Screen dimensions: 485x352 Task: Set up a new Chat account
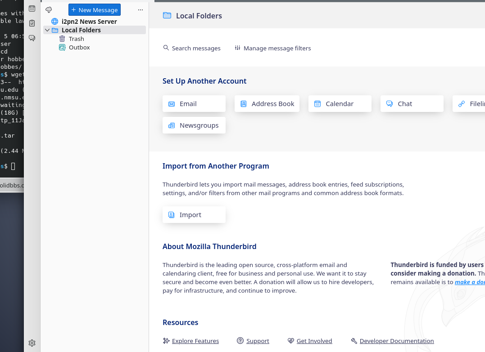pyautogui.click(x=412, y=104)
